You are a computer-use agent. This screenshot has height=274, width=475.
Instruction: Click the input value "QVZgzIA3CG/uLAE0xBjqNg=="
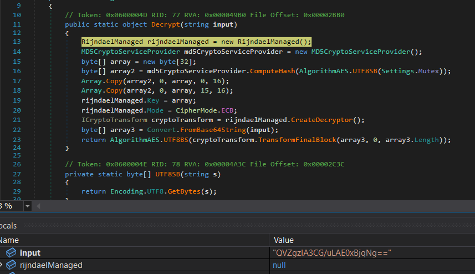[332, 253]
